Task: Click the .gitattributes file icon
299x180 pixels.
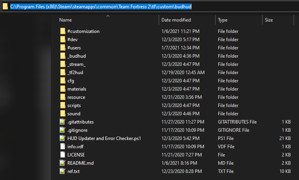Action: (x=63, y=122)
